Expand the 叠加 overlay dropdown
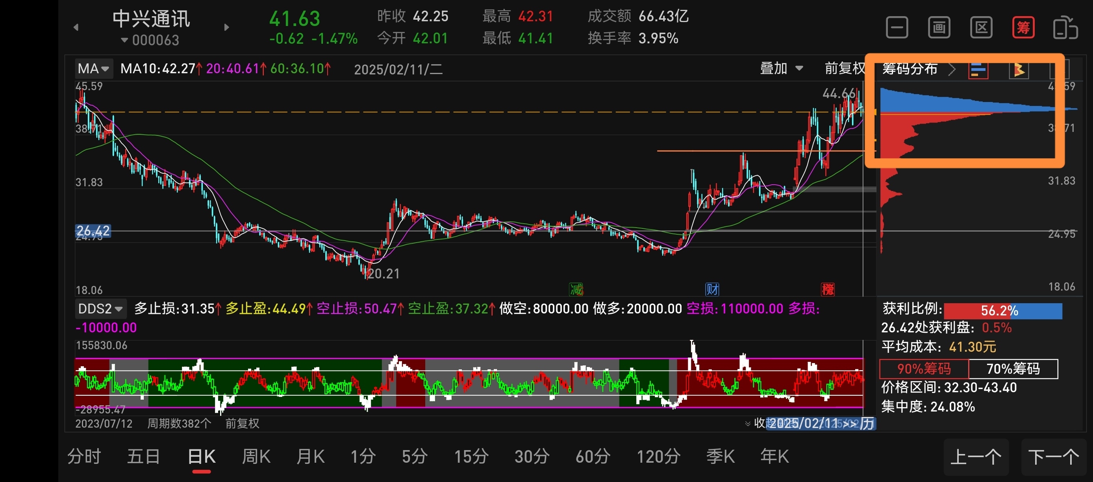The height and width of the screenshot is (482, 1093). (781, 68)
